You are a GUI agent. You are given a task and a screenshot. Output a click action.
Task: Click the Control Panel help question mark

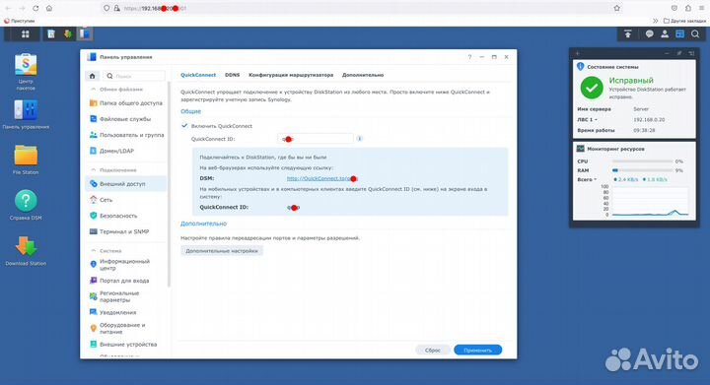pos(469,57)
